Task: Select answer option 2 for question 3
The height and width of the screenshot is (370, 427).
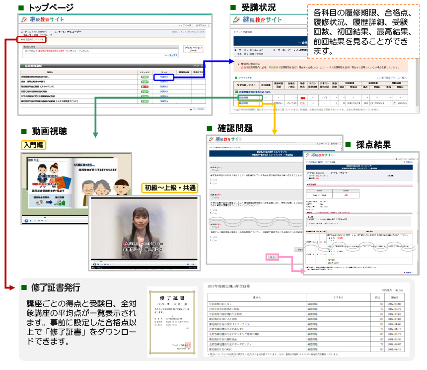Action: click(213, 240)
